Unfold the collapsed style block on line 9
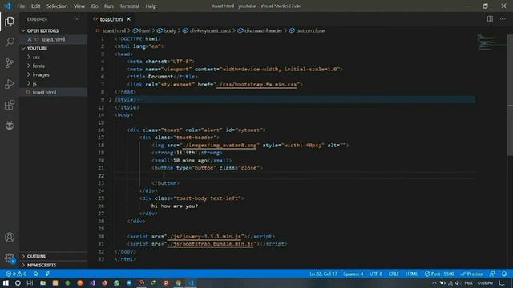Viewport: 513px width, 288px height. pos(111,99)
